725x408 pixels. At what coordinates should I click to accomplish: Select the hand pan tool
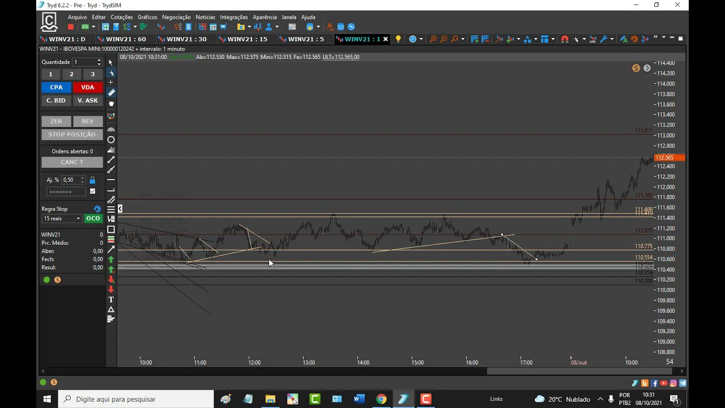click(111, 104)
